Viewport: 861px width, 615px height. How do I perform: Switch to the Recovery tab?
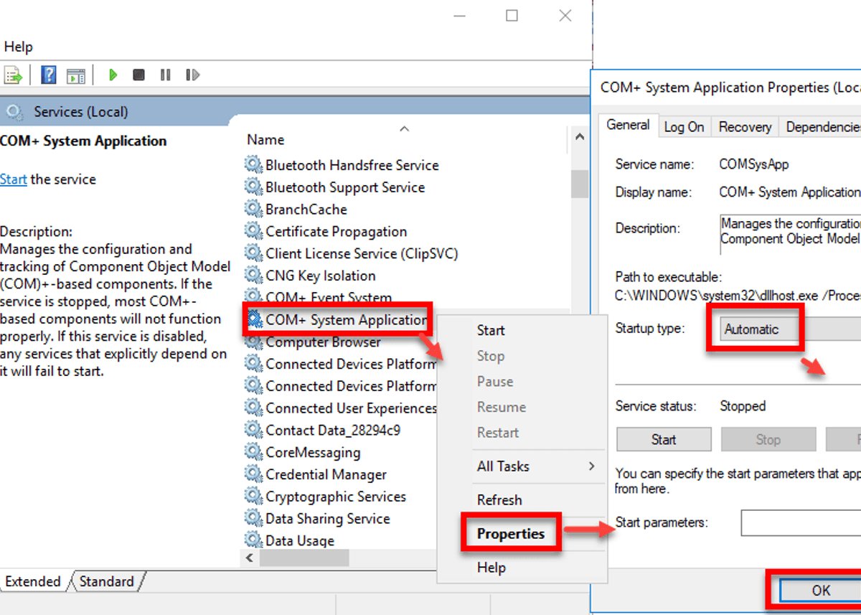click(745, 127)
